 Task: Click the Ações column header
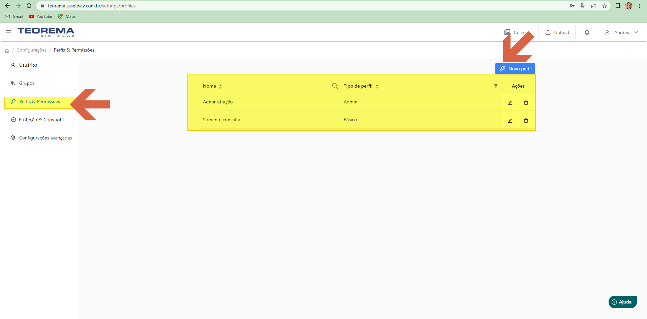pos(518,86)
